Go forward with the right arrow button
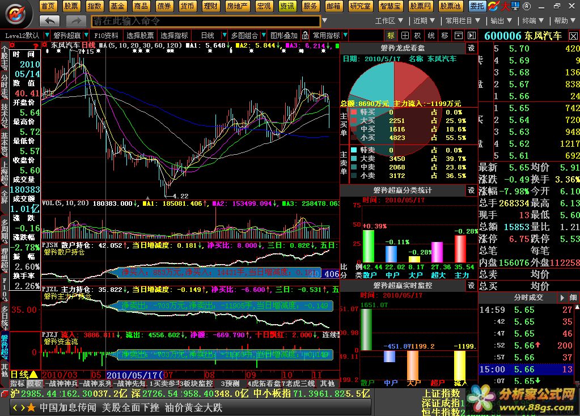Viewport: 580px width, 416px height. (76, 21)
